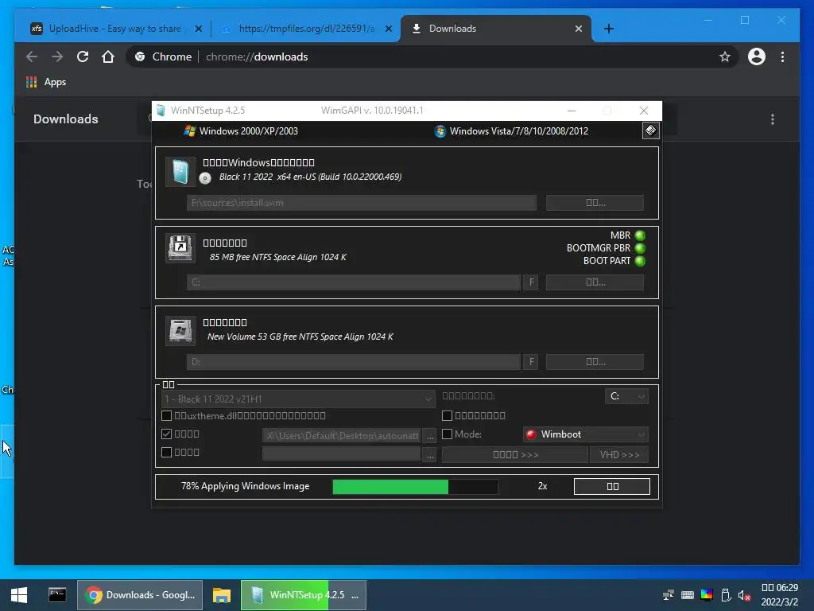
Task: Click the Applying Windows Image progress bar
Action: coord(415,487)
